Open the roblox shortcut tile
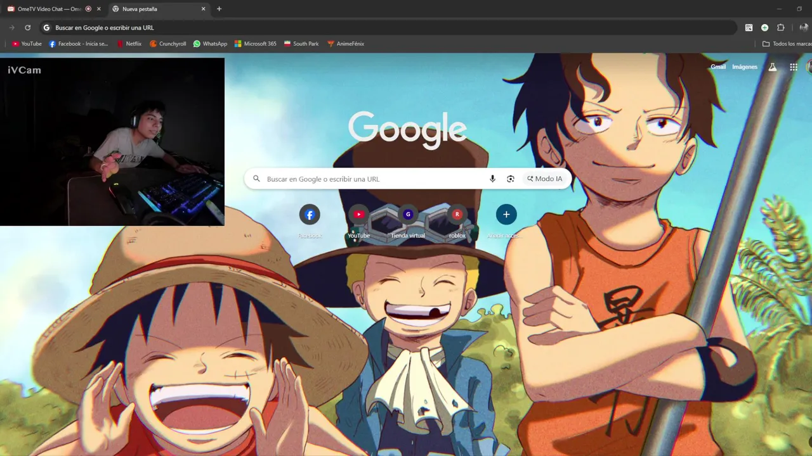 457,222
